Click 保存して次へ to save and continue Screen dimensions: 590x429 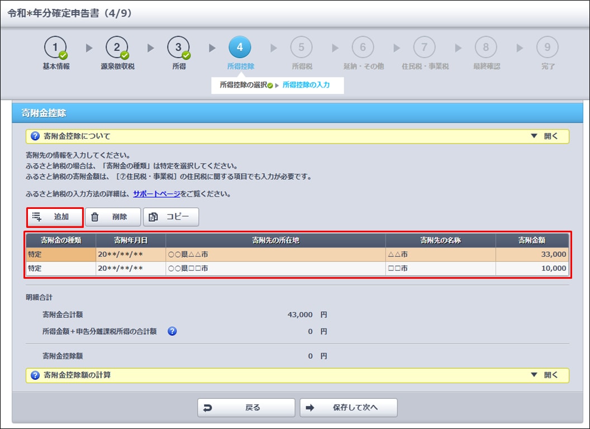[348, 408]
